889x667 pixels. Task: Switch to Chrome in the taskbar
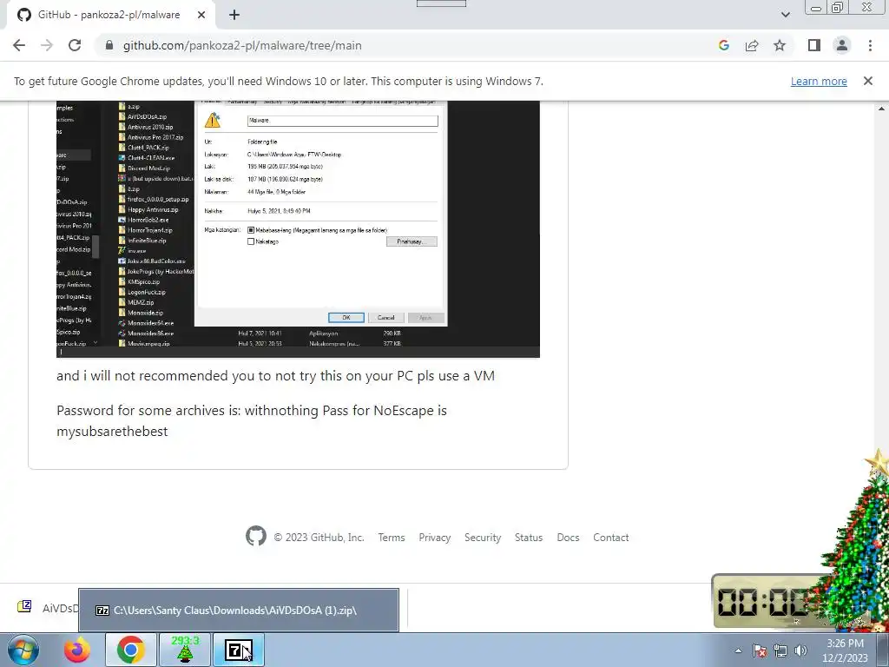click(x=130, y=650)
